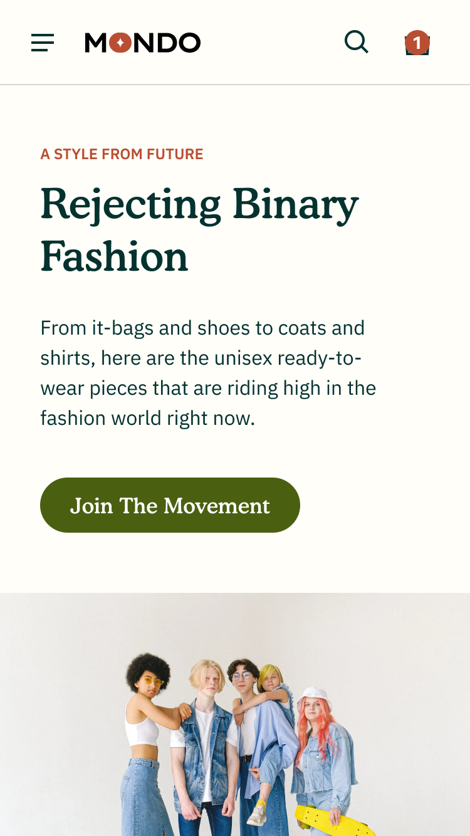Click the "A Style From Future" tagline
The image size is (470, 836).
[122, 154]
